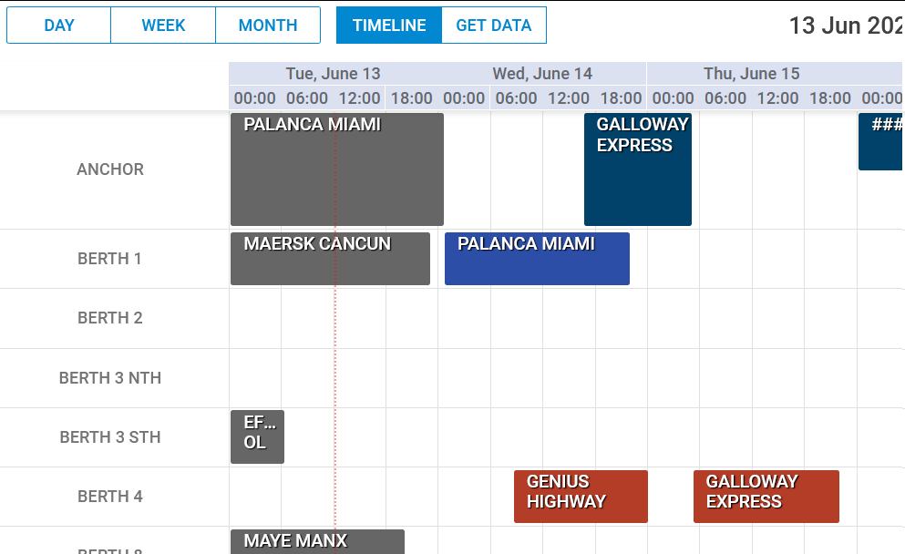Select the Berth 2 resource row label

coord(110,318)
